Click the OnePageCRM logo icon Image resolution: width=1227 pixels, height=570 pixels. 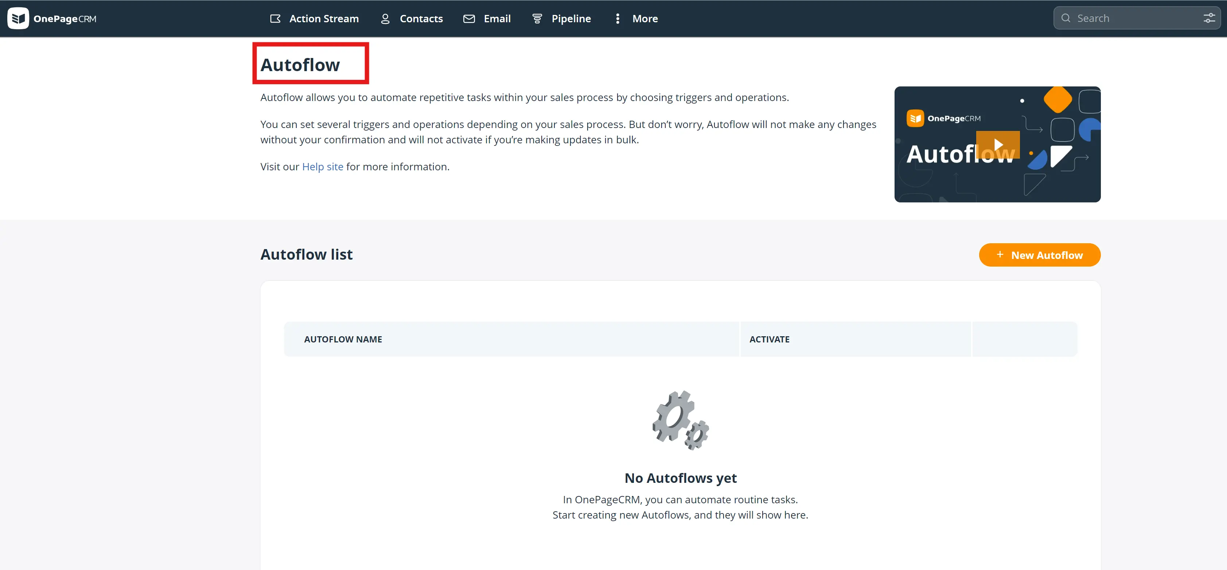point(18,19)
